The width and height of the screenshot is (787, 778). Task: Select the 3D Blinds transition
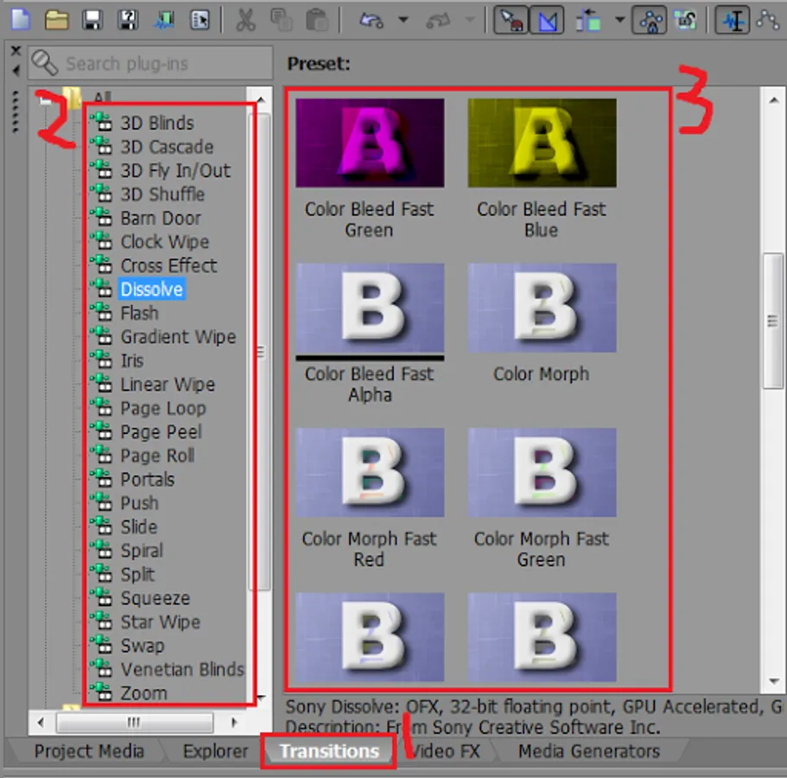pos(156,123)
